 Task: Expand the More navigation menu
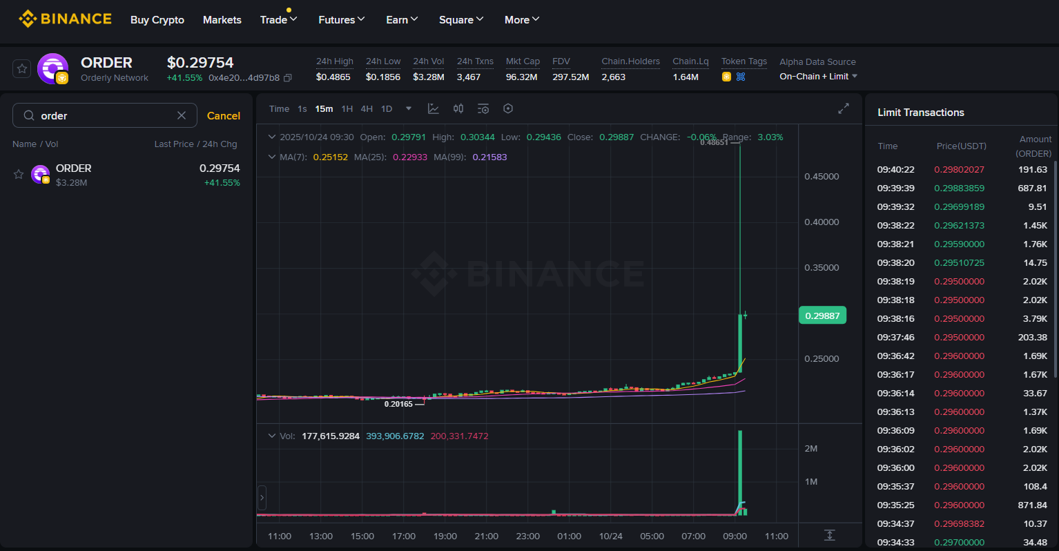(x=521, y=19)
